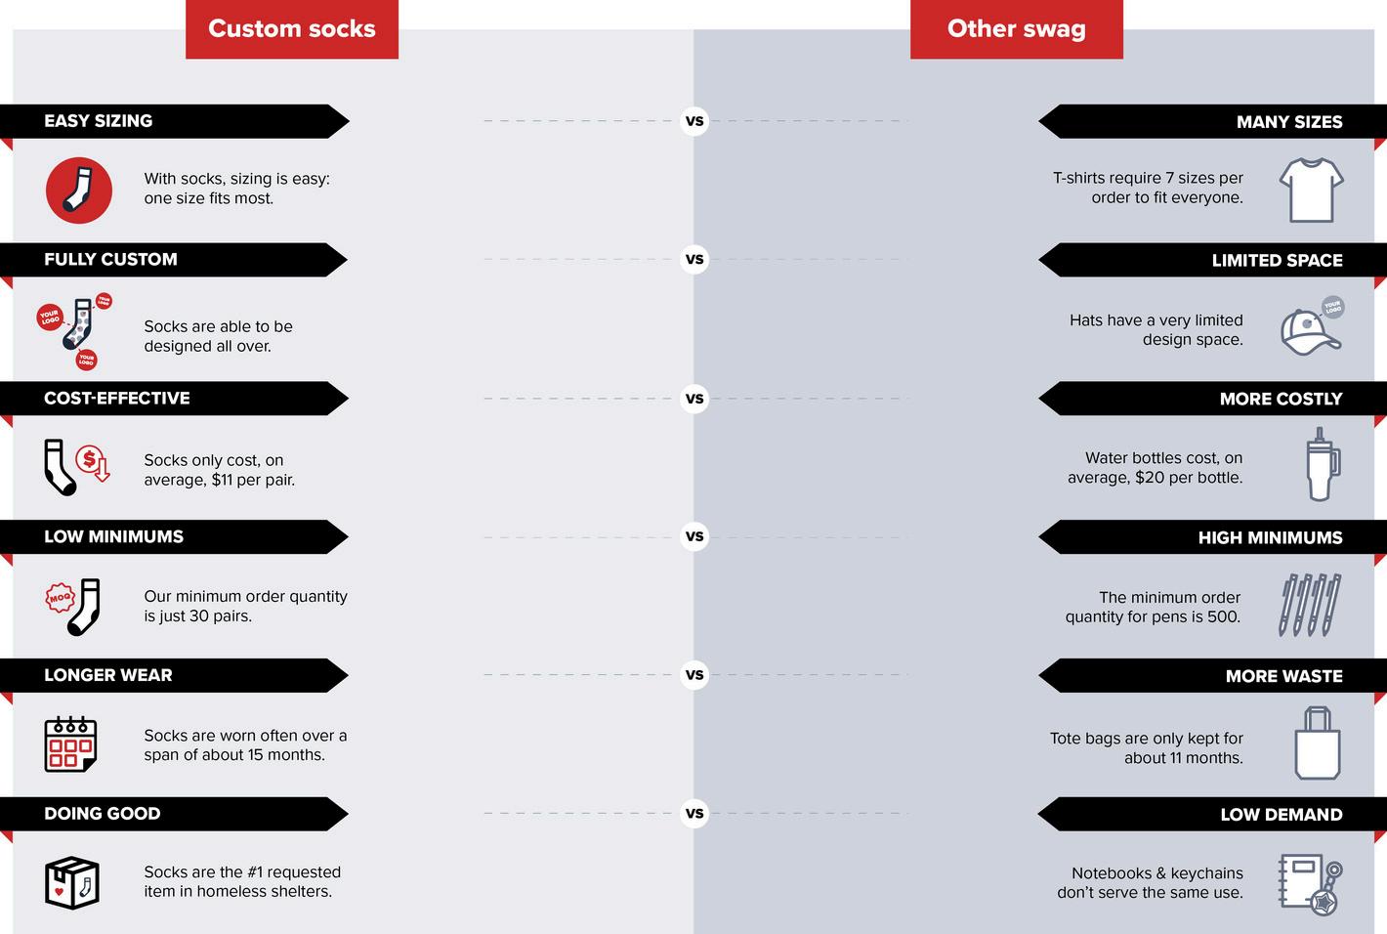Click the MOQ badge sock icon
This screenshot has height=934, width=1387.
point(74,607)
